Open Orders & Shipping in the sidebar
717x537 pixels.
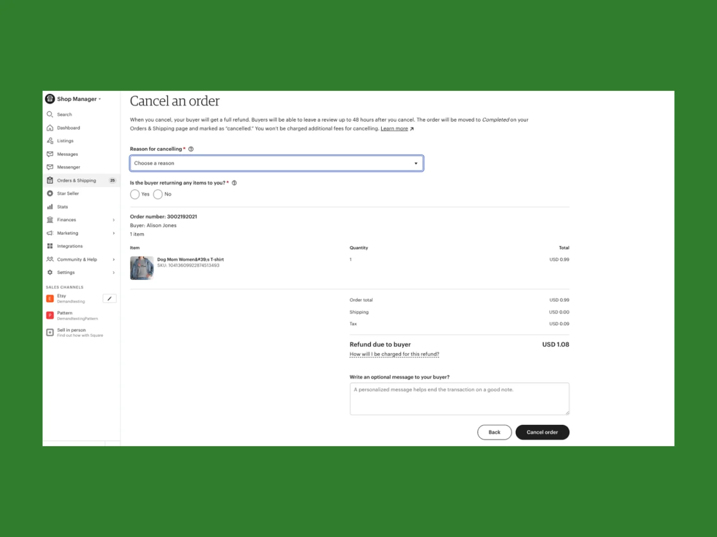point(76,180)
